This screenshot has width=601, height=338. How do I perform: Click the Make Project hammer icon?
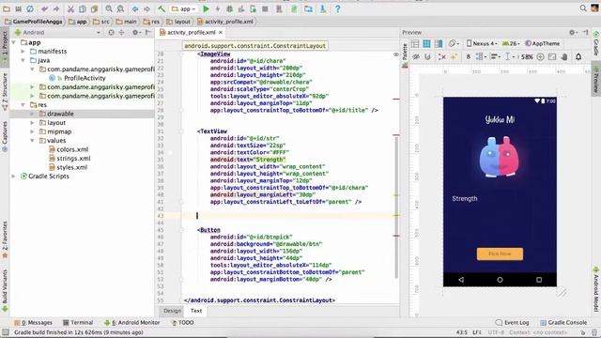click(162, 8)
